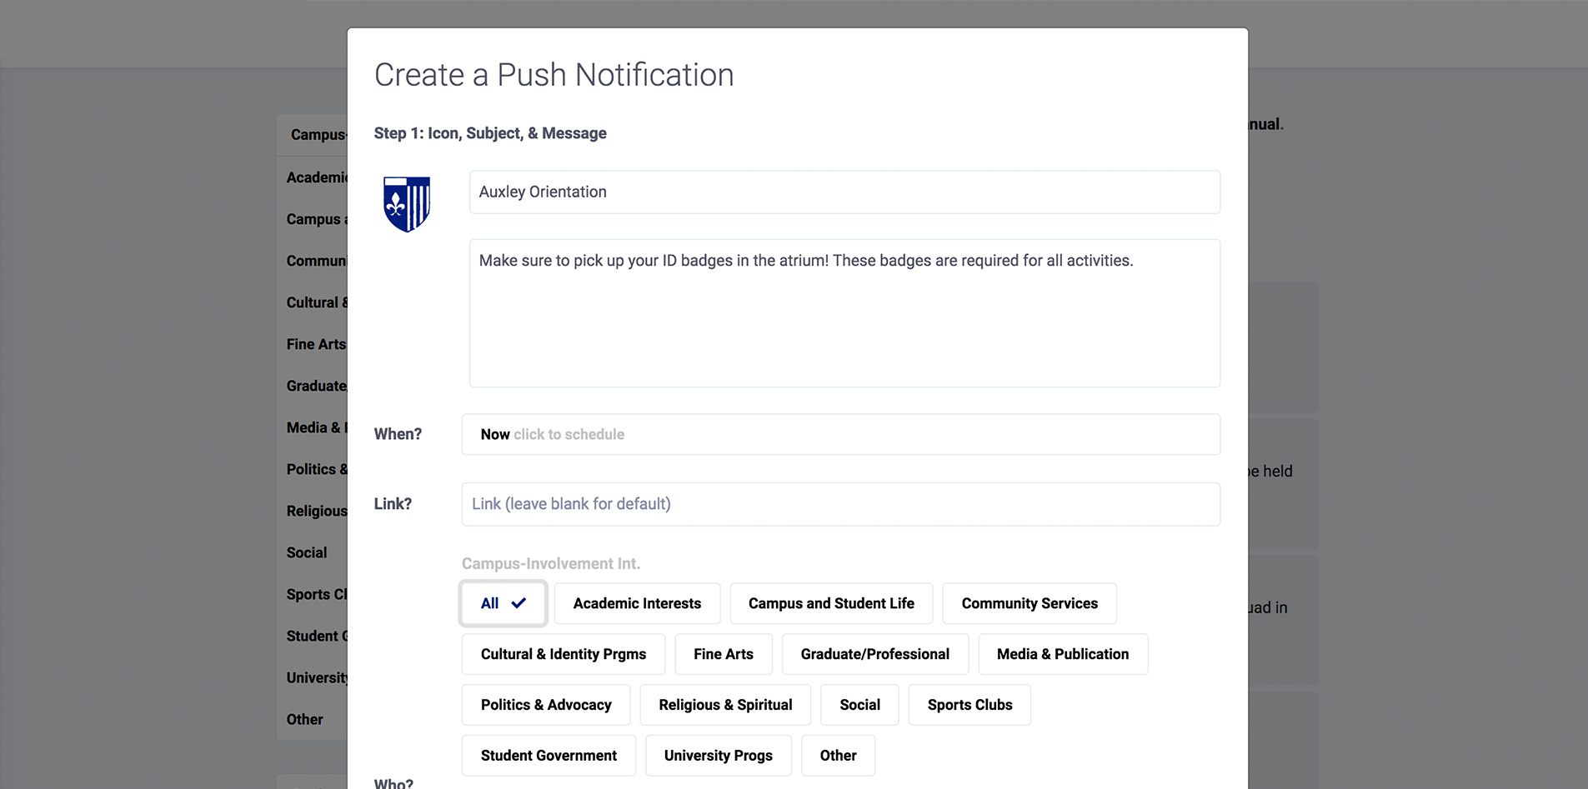Click the 'Step 1: Icon, Subject, & Message' text

coord(490,133)
